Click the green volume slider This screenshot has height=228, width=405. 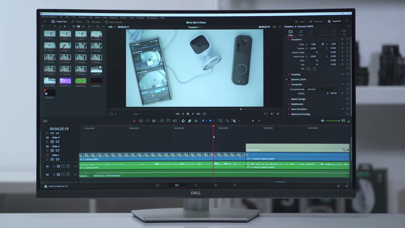pos(333,121)
